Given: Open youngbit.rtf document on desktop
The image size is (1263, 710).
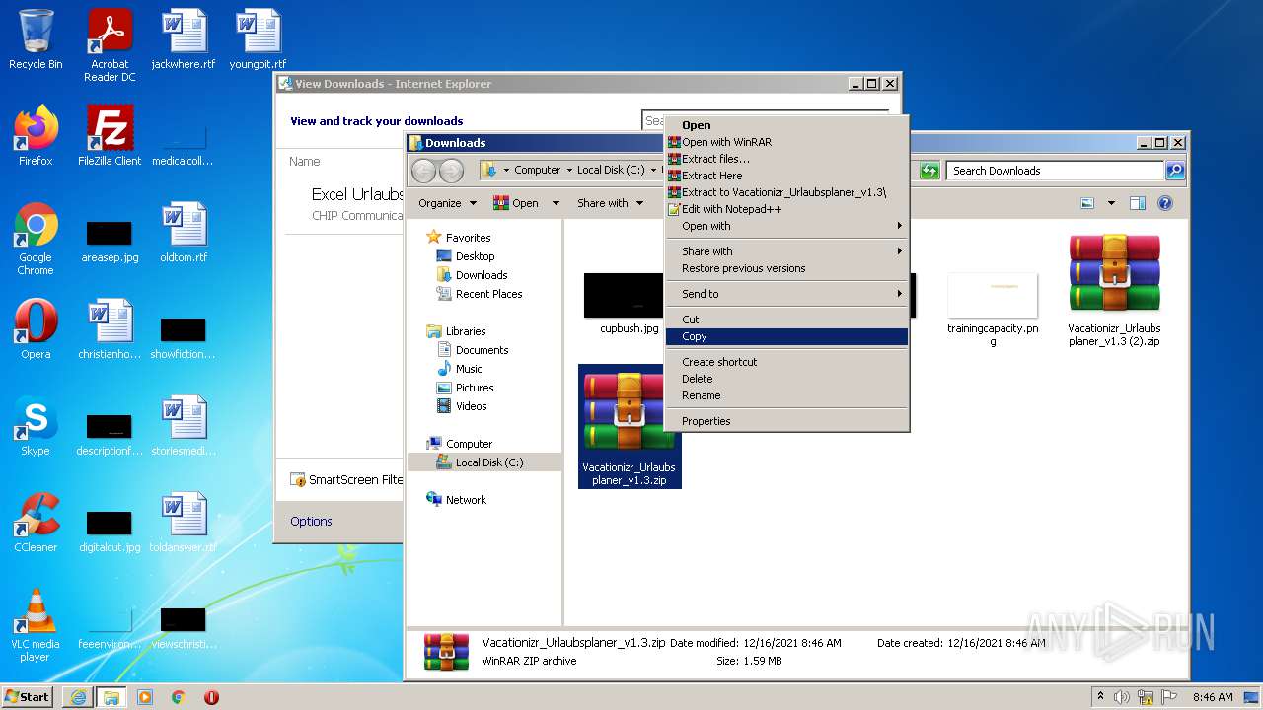Looking at the screenshot, I should coord(258,39).
